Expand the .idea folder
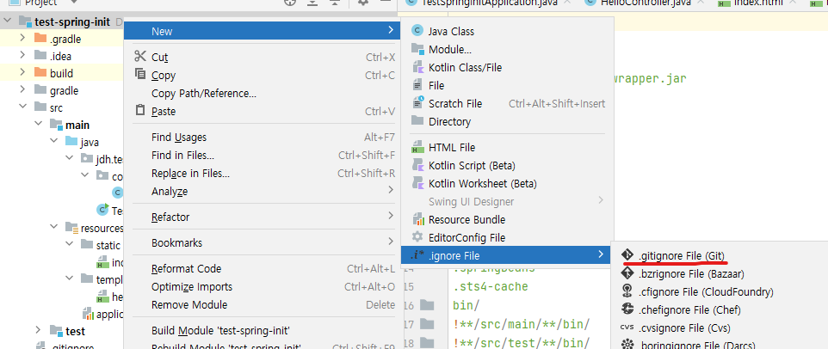The image size is (828, 349). pyautogui.click(x=22, y=55)
